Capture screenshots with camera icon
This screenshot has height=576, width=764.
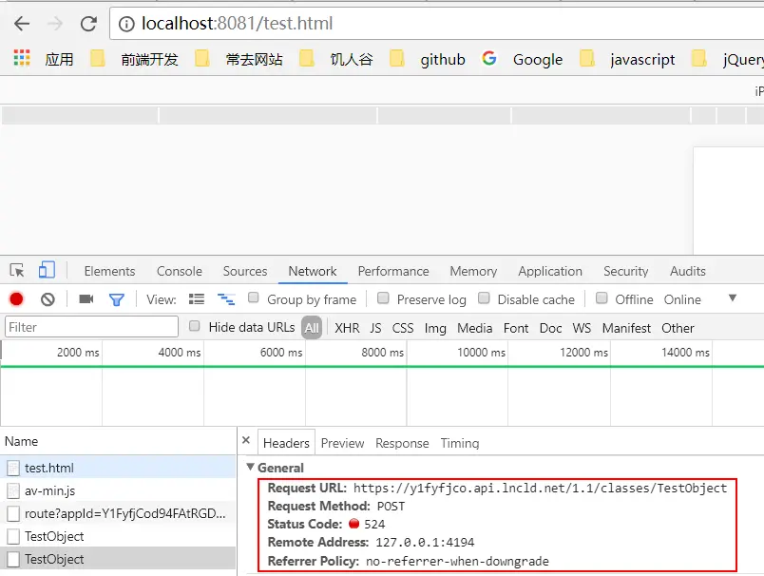86,298
